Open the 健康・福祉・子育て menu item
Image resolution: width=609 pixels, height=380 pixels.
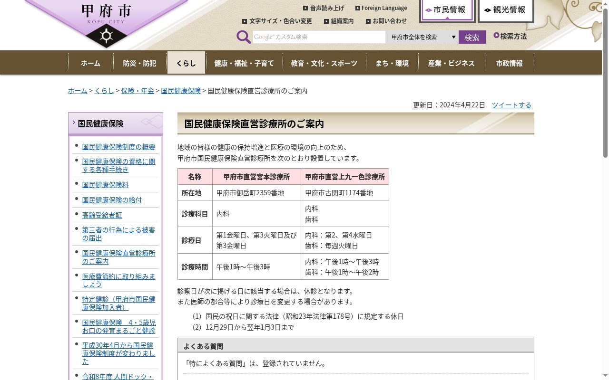[x=244, y=63]
